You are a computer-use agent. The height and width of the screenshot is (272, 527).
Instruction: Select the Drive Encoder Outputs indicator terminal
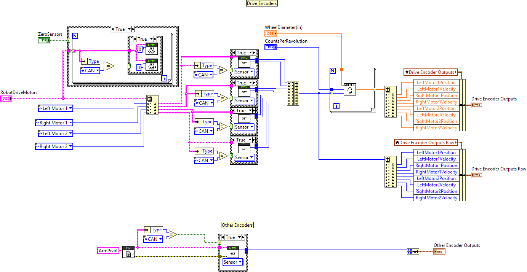click(x=477, y=105)
